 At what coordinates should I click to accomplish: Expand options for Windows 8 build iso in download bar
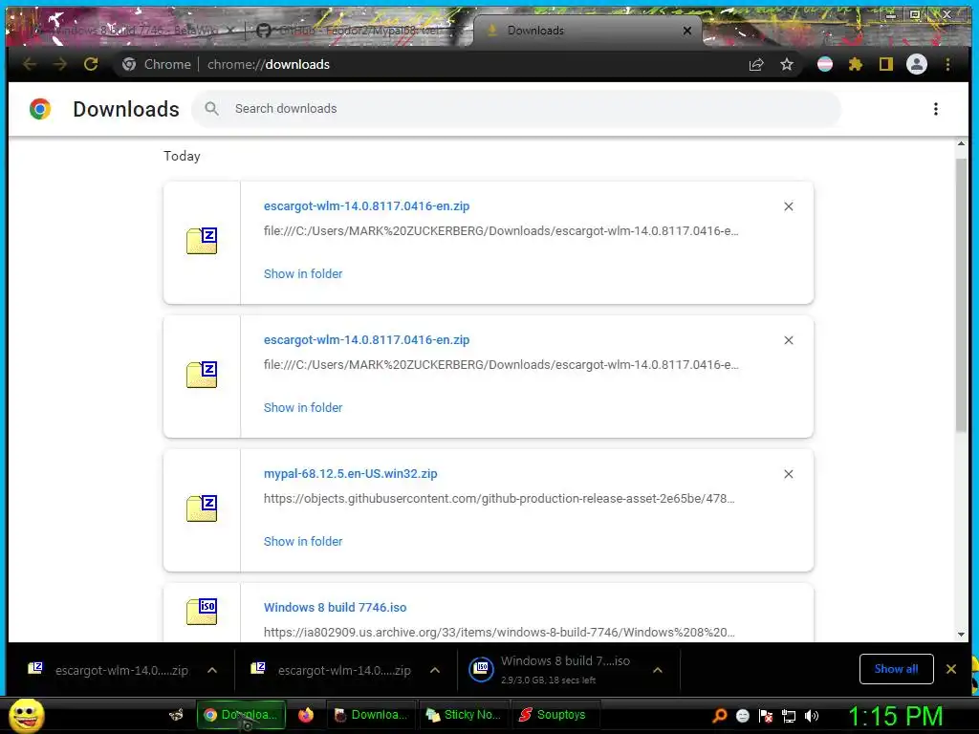tap(658, 670)
